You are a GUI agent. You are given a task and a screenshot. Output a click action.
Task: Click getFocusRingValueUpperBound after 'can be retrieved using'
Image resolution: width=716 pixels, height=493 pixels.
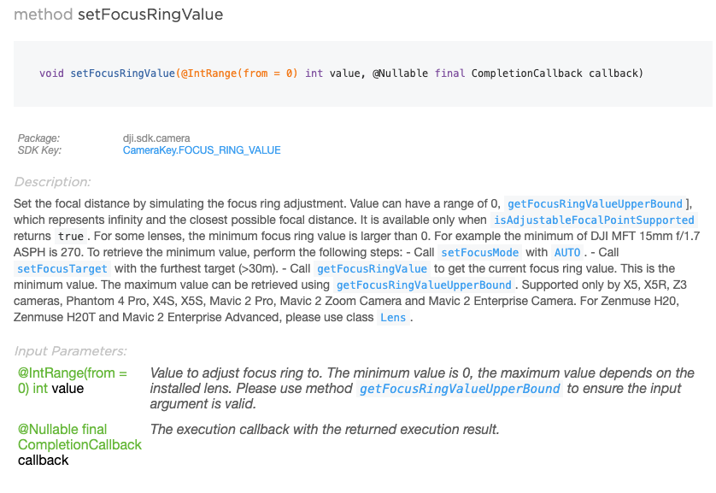[424, 285]
